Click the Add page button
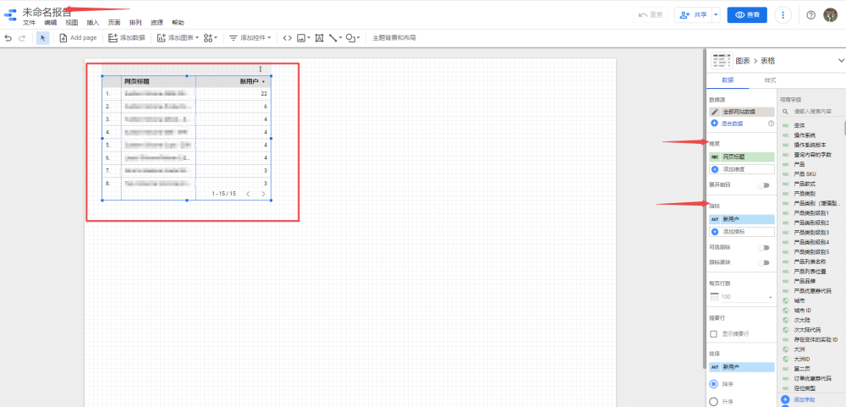The image size is (846, 407). pyautogui.click(x=78, y=38)
